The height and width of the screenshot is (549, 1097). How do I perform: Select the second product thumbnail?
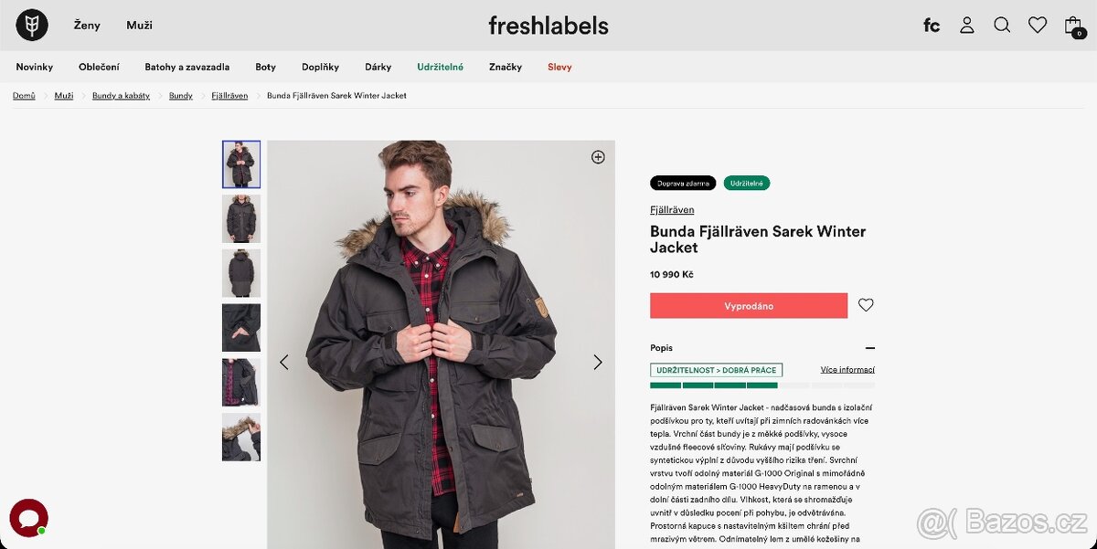(x=240, y=218)
